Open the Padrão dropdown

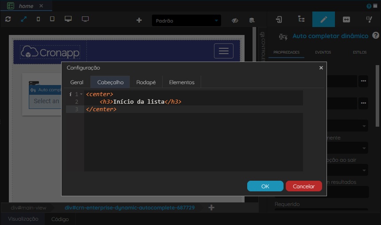(187, 20)
